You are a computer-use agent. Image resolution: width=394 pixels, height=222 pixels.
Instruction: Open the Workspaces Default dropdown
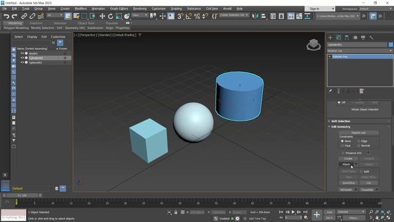(x=376, y=9)
